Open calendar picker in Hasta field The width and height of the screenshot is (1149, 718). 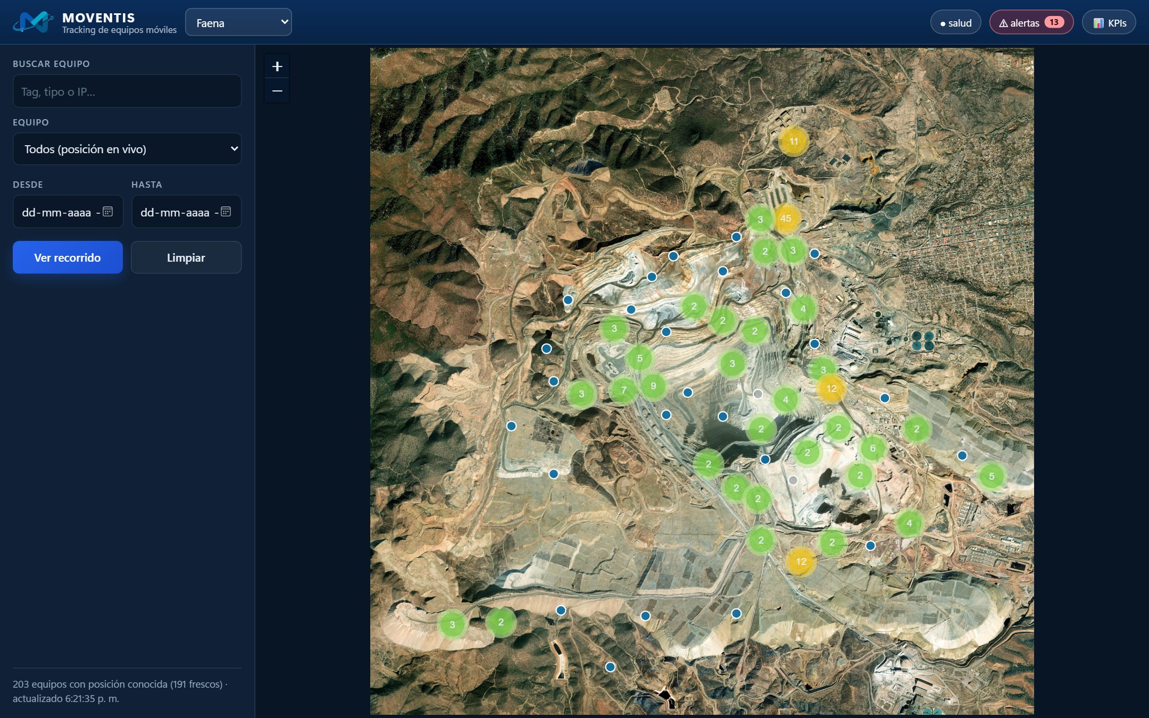click(226, 212)
